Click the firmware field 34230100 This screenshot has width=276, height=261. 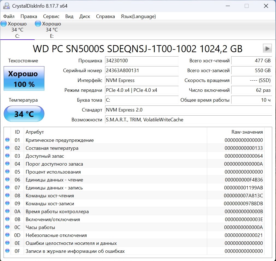click(142, 61)
